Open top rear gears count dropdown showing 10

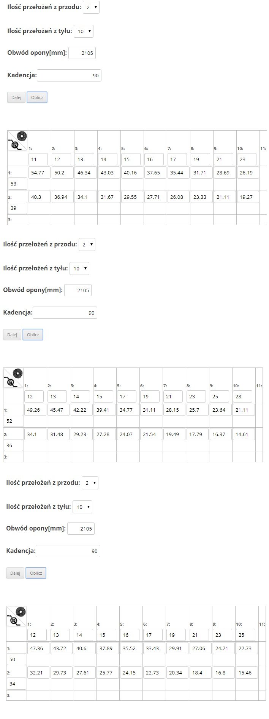(84, 31)
